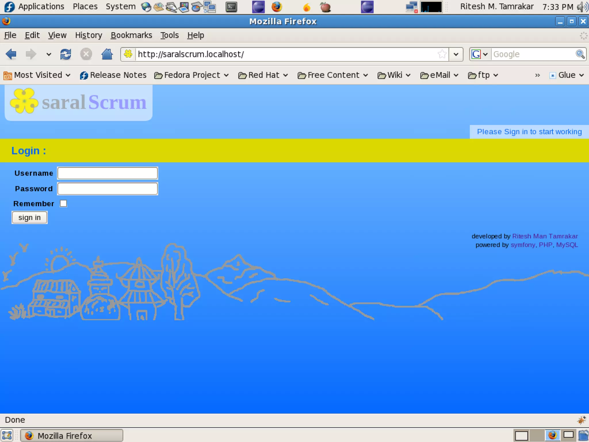Toggle the Remember checkbox

pos(63,204)
